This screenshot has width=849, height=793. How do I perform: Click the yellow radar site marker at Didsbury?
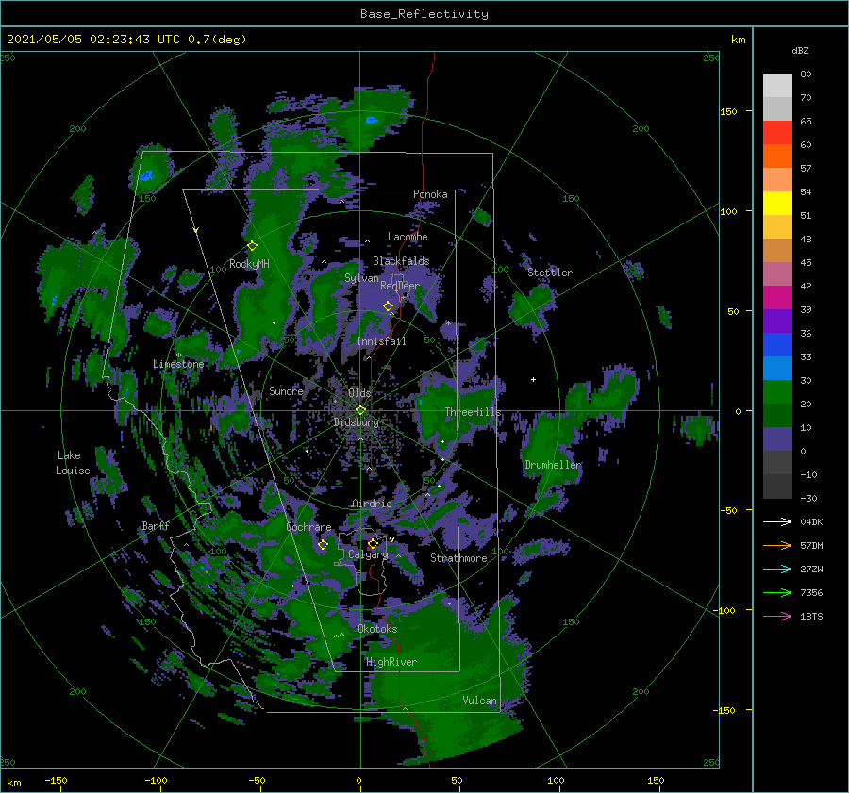coord(360,410)
